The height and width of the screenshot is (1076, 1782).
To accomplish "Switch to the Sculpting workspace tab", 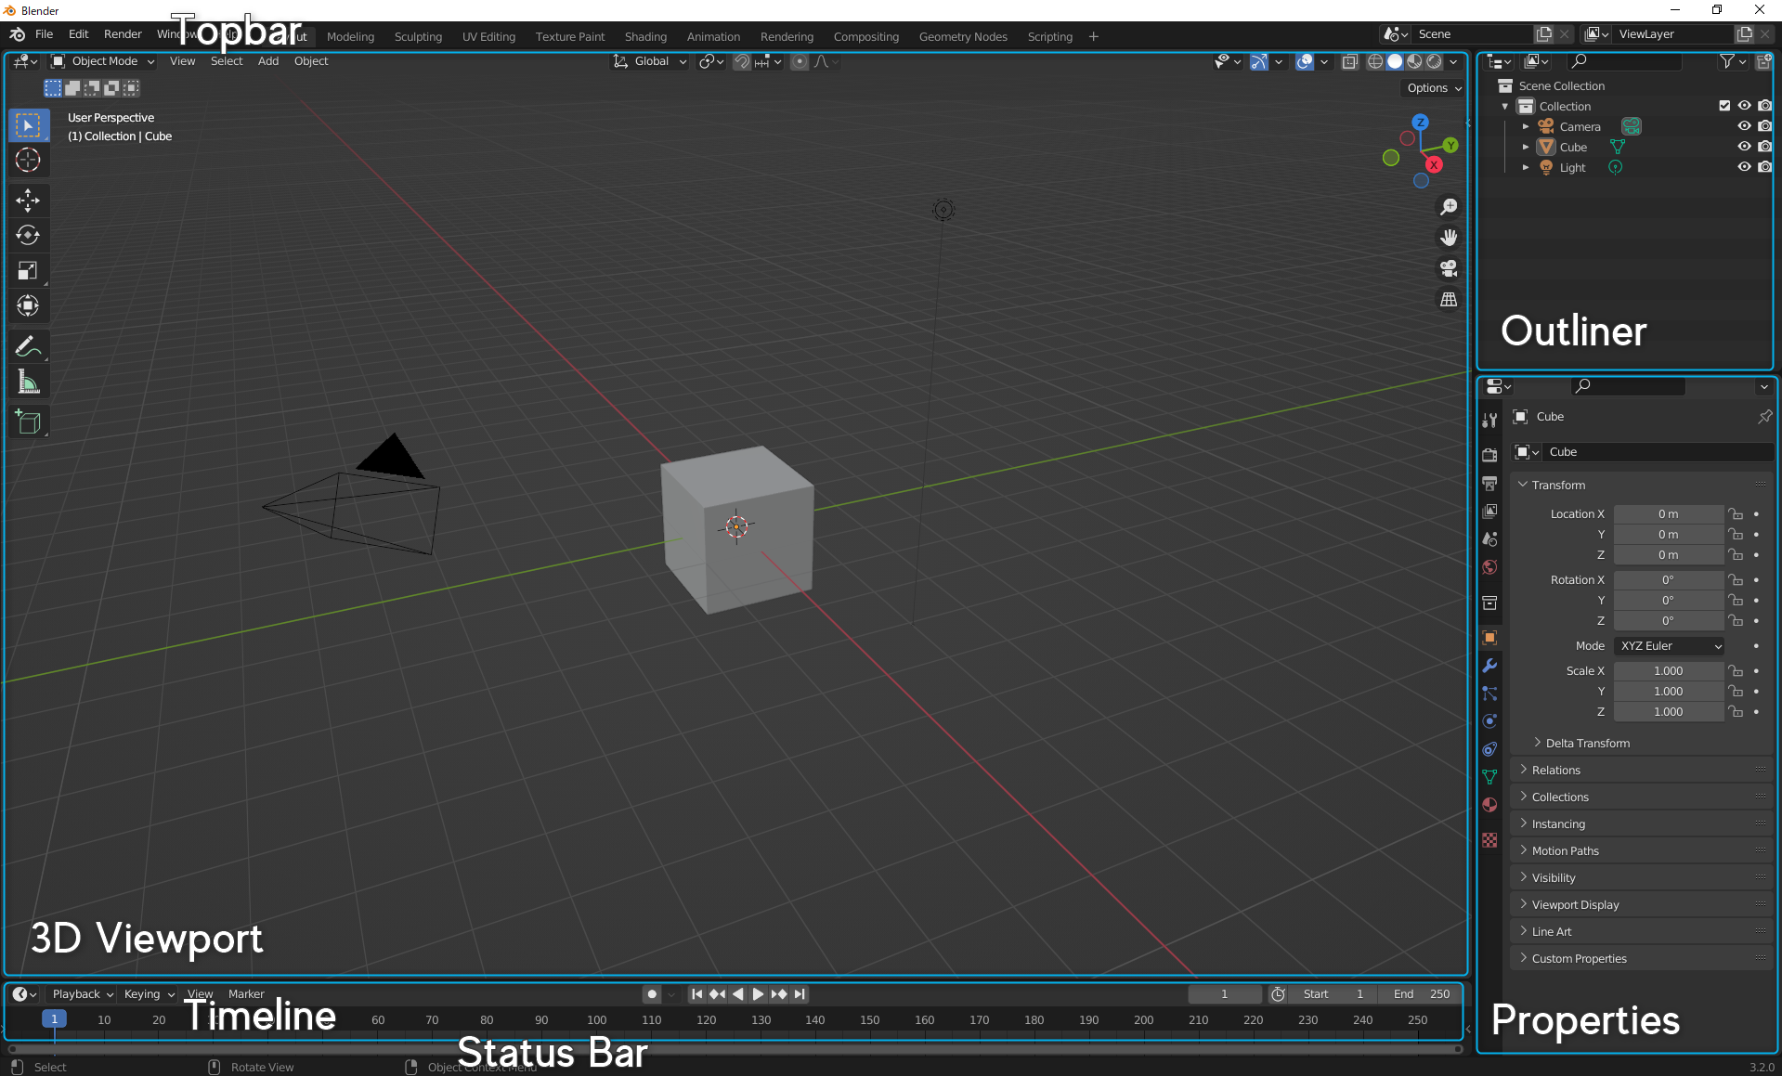I will click(418, 37).
